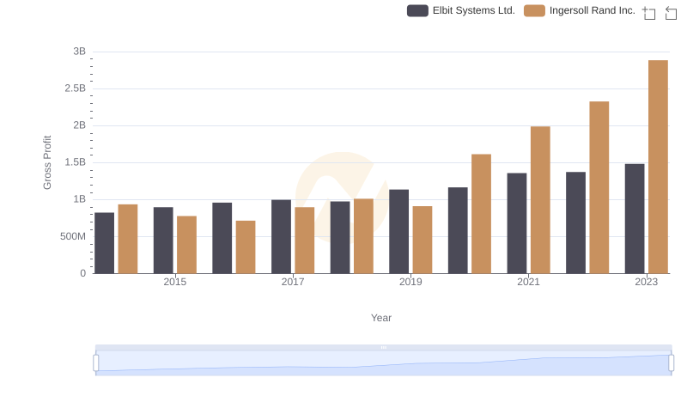Select Elbit Systems 2023 bar

tap(635, 218)
